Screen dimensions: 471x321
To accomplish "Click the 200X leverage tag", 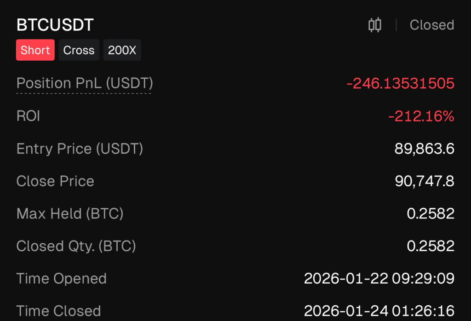I will (x=122, y=50).
